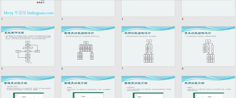This screenshot has height=98, width=236.
Task: Click the slide number label 3
Action: pos(122,19)
